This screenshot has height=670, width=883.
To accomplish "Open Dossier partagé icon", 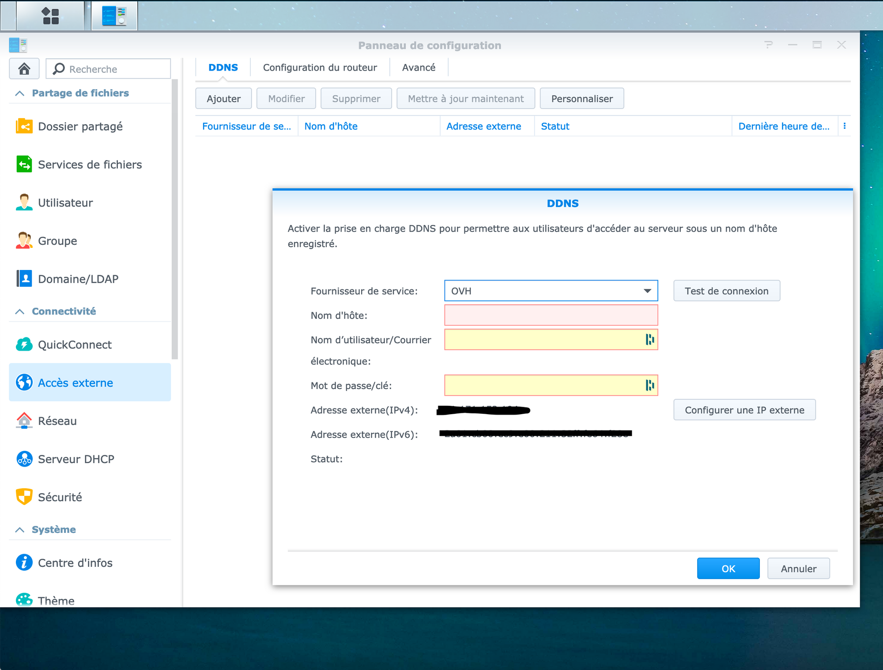I will pos(24,126).
